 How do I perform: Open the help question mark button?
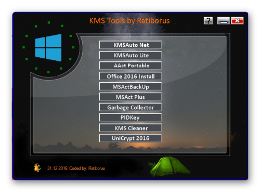tap(208, 21)
